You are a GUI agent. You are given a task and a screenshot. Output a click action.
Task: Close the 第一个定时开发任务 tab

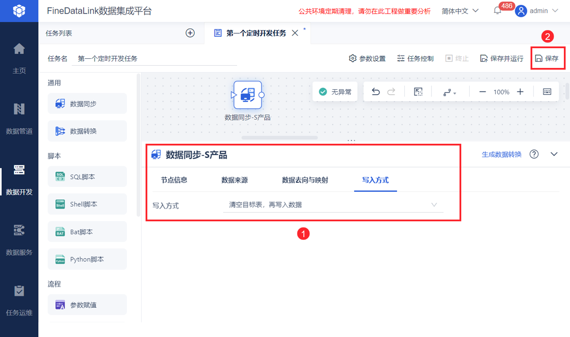click(295, 33)
